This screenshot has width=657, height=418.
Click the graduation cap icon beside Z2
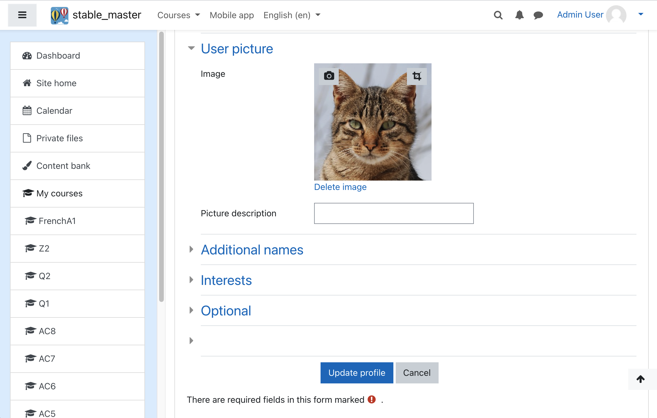point(31,248)
